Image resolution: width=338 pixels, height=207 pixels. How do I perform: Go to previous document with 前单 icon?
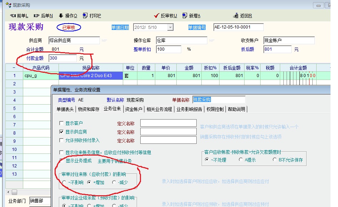click(13, 16)
